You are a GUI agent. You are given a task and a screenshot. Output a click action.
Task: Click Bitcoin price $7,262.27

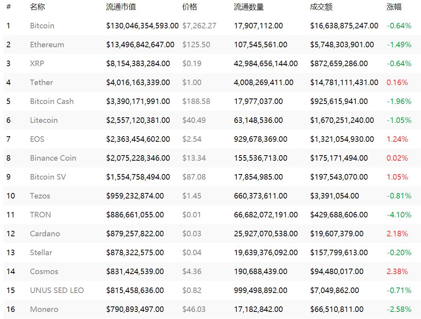(x=199, y=26)
